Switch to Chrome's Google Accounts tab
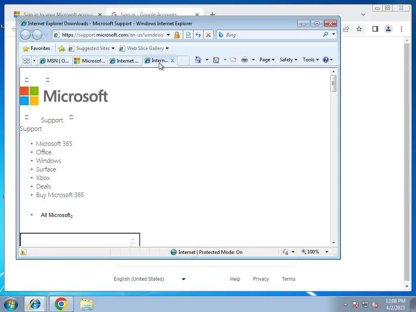The width and height of the screenshot is (416, 312). 155,13
